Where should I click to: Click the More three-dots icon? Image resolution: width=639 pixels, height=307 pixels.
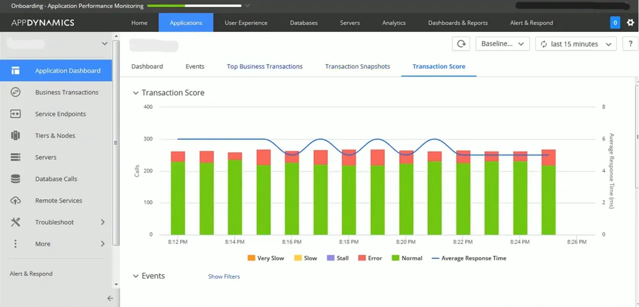pyautogui.click(x=15, y=244)
